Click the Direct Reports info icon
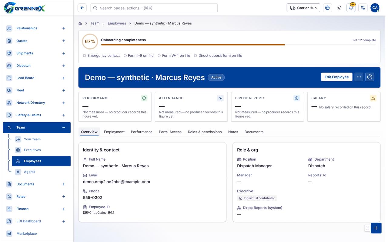This screenshot has height=242, width=388. click(296, 98)
